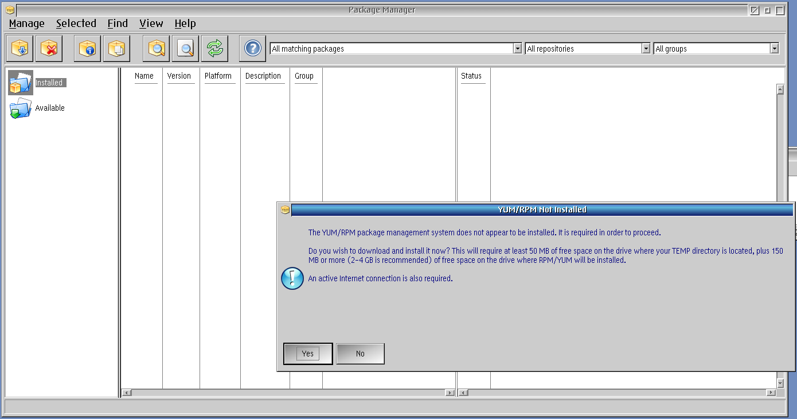Click the Available label in sidebar
797x419 pixels.
pyautogui.click(x=50, y=108)
